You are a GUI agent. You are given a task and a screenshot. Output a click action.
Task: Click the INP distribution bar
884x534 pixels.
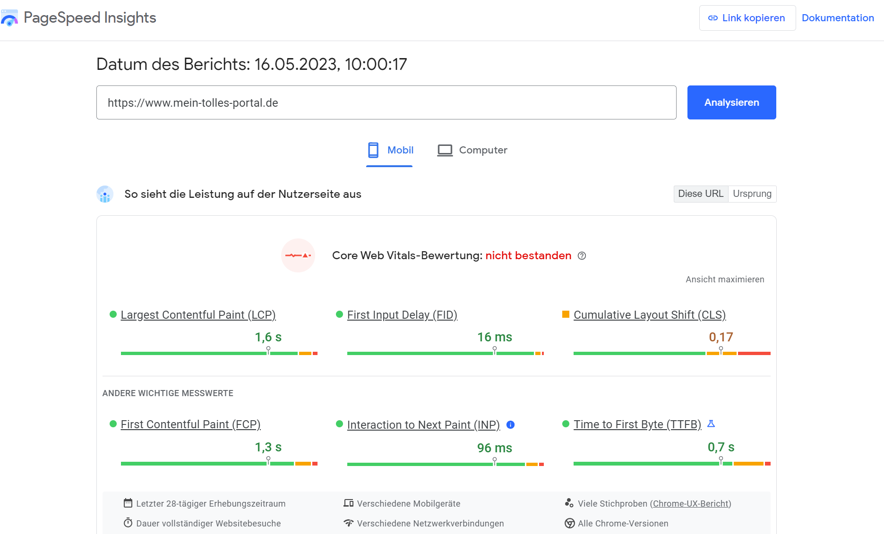pyautogui.click(x=446, y=464)
